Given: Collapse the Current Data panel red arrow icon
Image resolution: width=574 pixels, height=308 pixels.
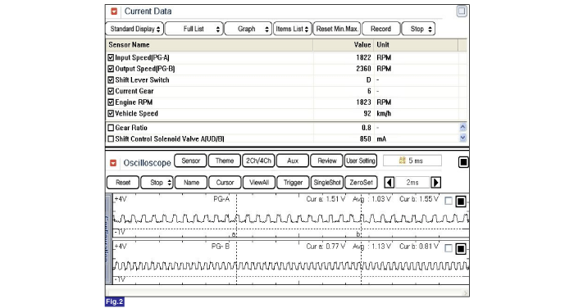Looking at the screenshot, I should click(x=114, y=11).
